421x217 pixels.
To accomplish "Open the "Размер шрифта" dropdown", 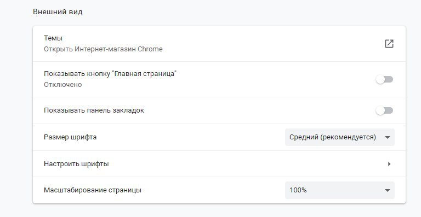I will coord(340,137).
